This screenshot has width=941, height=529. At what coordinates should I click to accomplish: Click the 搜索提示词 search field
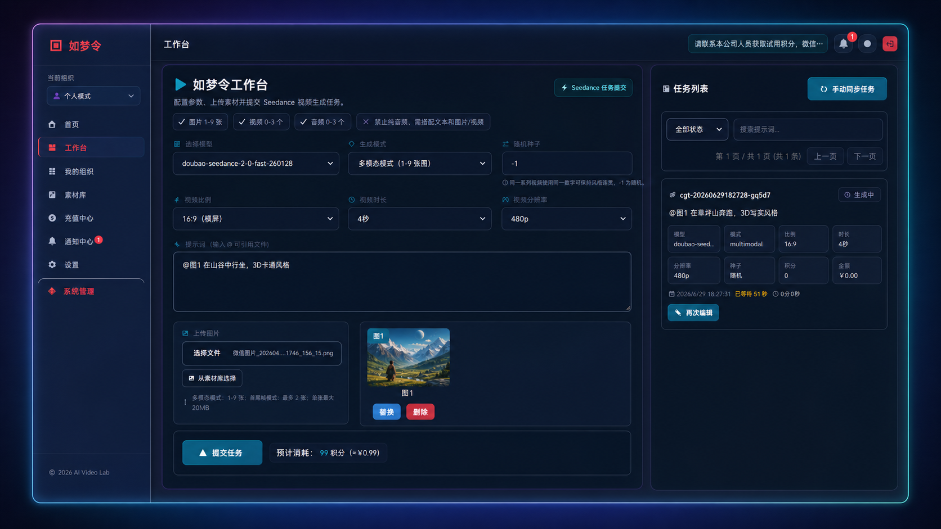808,129
